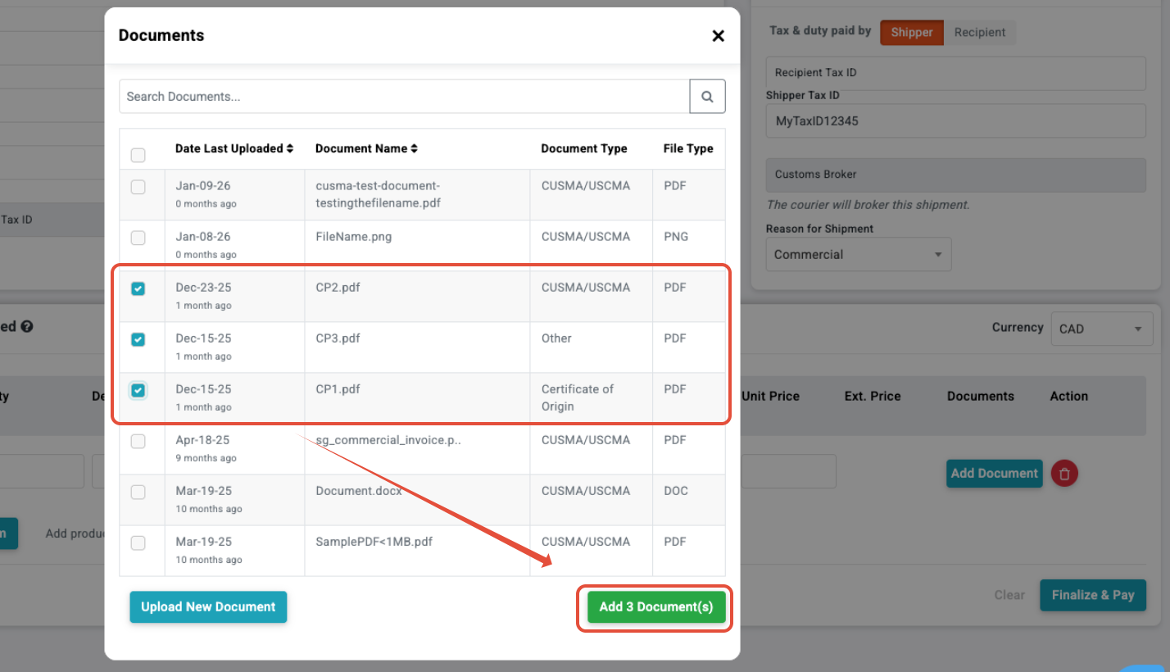Screen dimensions: 1170x672
Task: Check the cusma-test-document row checkbox
Action: (x=138, y=187)
